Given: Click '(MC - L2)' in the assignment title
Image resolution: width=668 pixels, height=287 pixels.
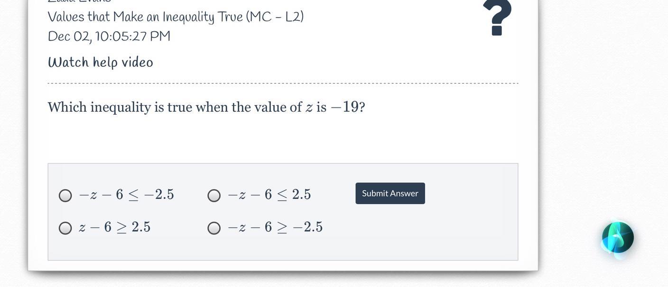Looking at the screenshot, I should coord(275,17).
